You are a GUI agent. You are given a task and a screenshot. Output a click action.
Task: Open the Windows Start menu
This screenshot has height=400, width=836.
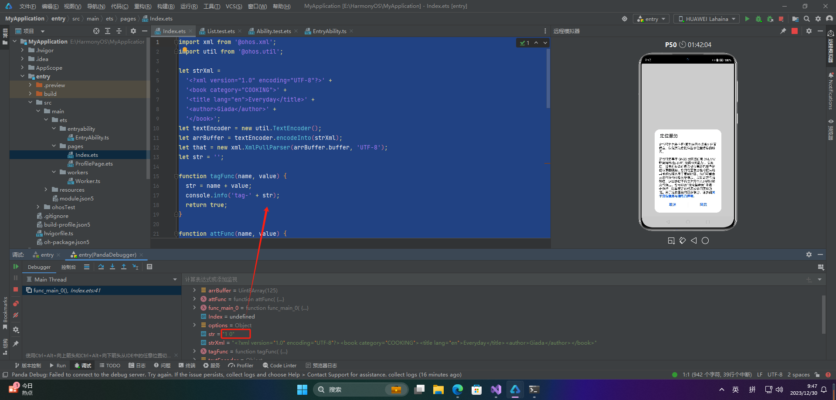click(x=302, y=390)
